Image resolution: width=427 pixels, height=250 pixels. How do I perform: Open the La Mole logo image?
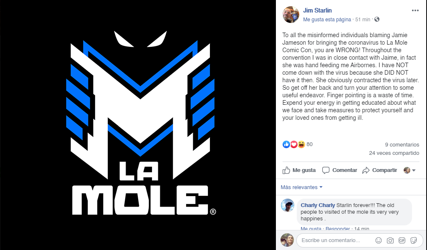[138, 125]
